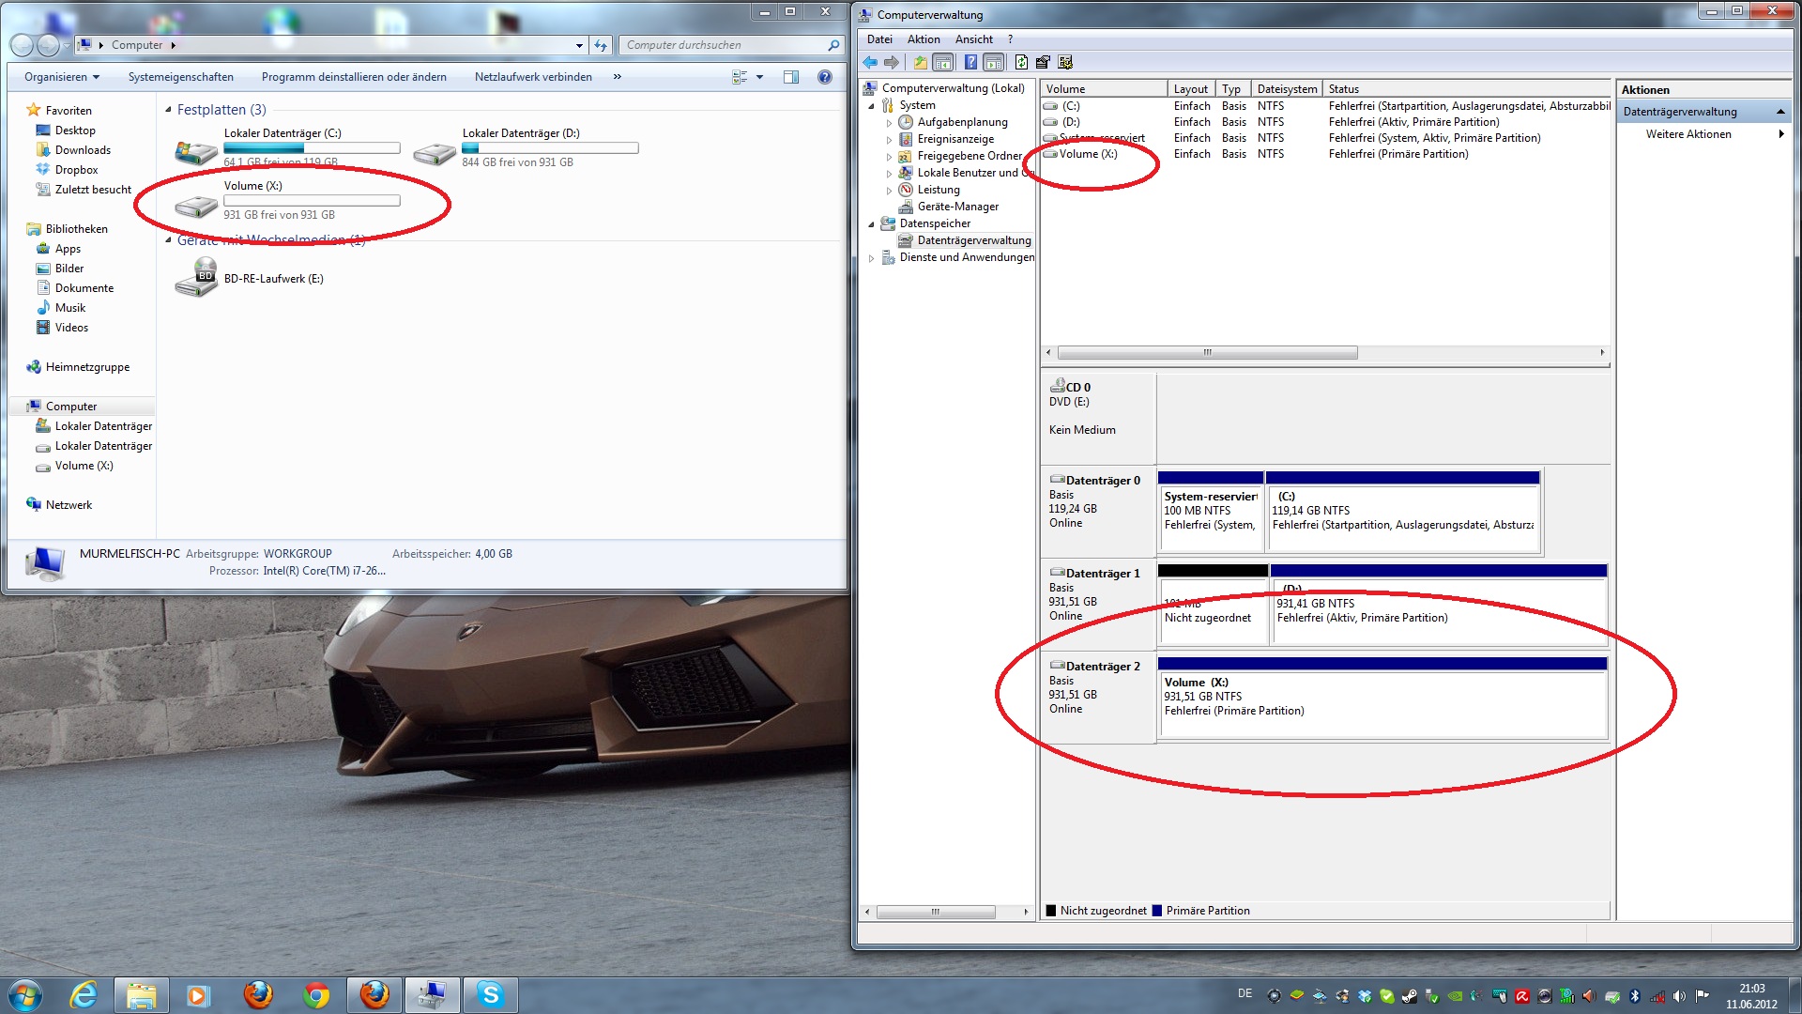Toggle the console tree show/hide button
Image resolution: width=1802 pixels, height=1014 pixels.
click(x=943, y=62)
